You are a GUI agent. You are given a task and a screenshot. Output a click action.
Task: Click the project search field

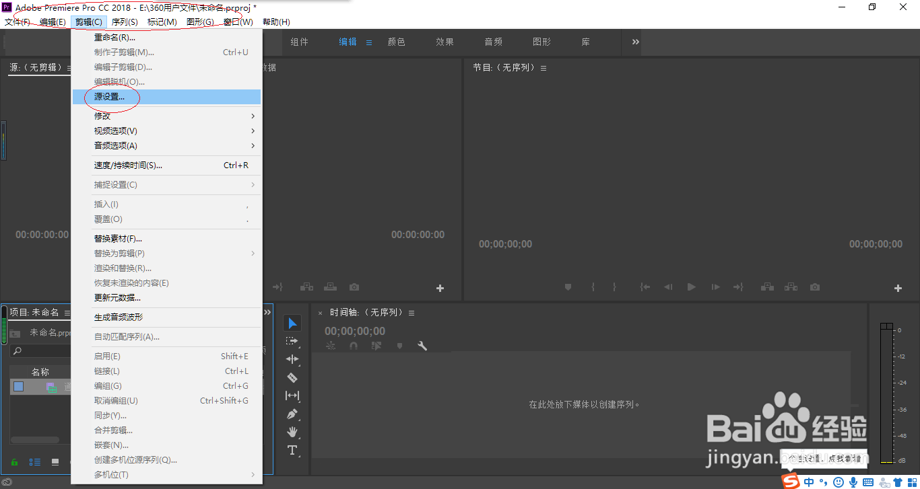click(40, 351)
